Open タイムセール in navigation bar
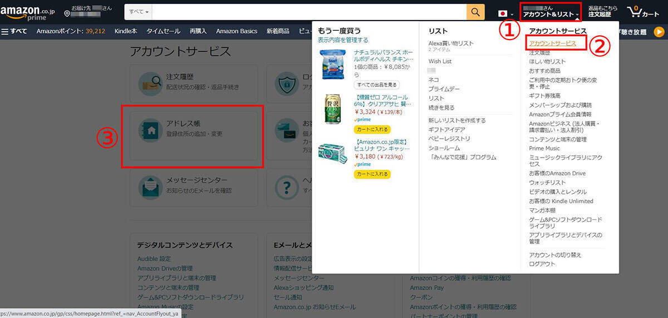This screenshot has height=318, width=668. [163, 31]
